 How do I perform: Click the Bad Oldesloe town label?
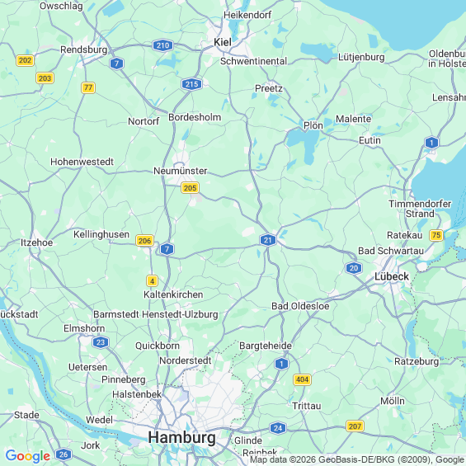click(x=300, y=306)
